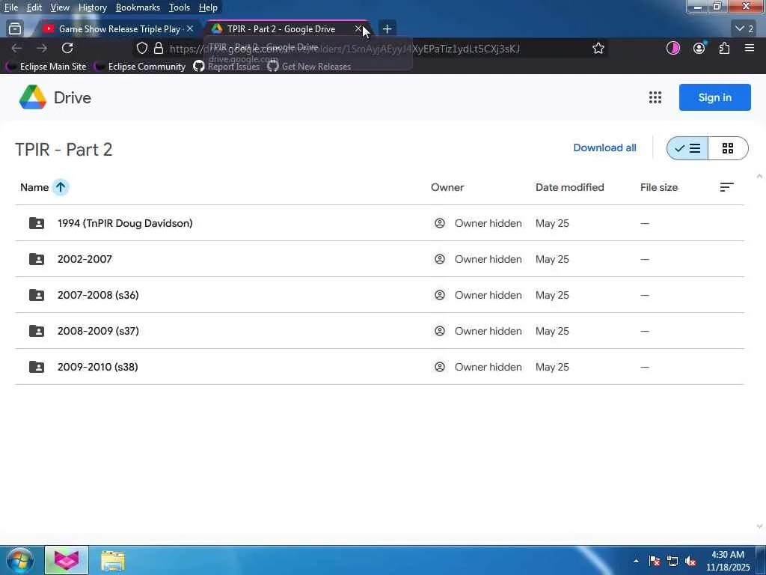The image size is (766, 575).
Task: Open the 2002-2007 folder name
Action: tap(85, 259)
